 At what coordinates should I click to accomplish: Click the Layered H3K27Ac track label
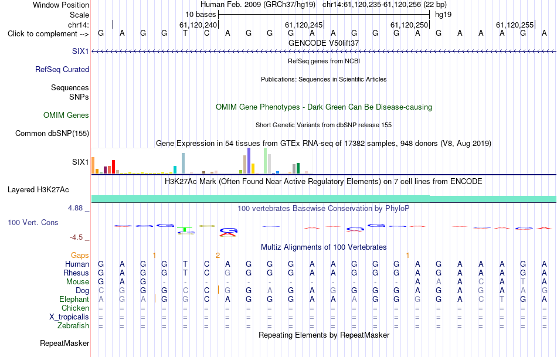pyautogui.click(x=38, y=190)
